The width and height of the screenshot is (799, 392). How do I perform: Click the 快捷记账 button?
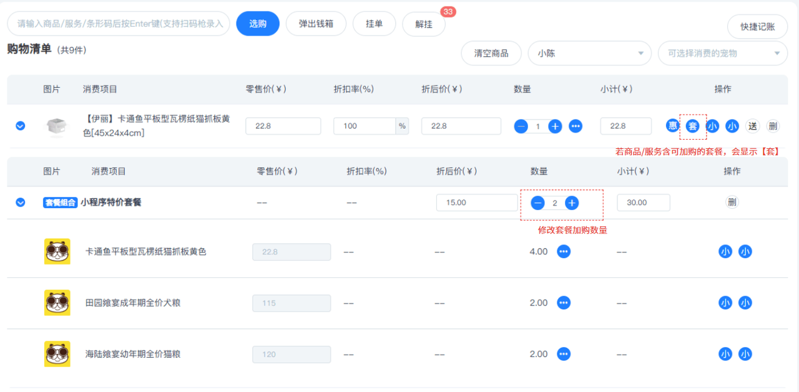(x=757, y=27)
